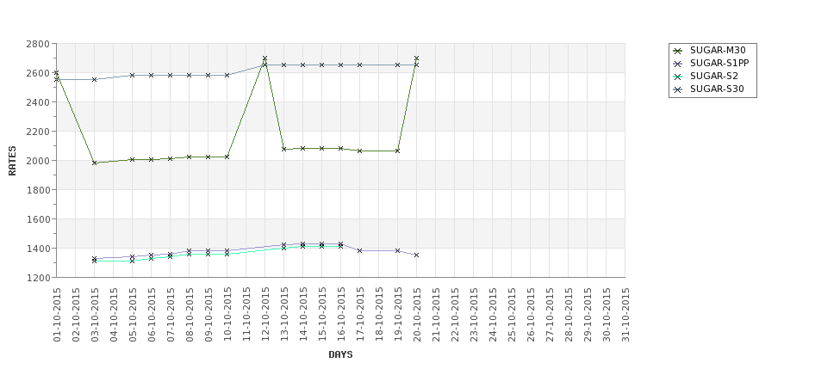Click the 2000 y-axis tick label
Viewport: 840px width, 369px height.
pos(38,161)
